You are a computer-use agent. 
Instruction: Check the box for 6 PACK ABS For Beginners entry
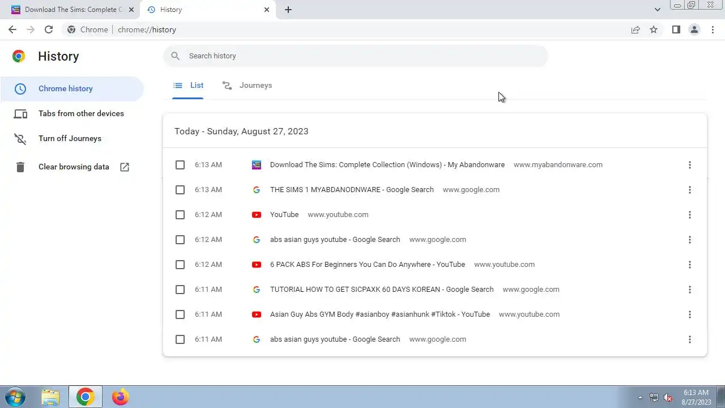pyautogui.click(x=180, y=265)
